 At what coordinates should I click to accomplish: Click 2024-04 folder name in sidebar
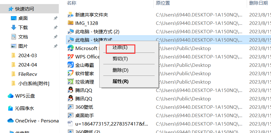point(27,65)
